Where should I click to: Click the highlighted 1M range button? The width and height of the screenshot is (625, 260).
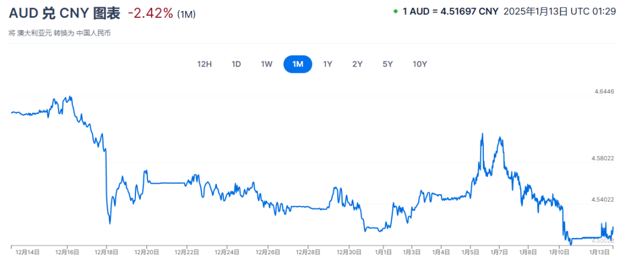pos(297,64)
